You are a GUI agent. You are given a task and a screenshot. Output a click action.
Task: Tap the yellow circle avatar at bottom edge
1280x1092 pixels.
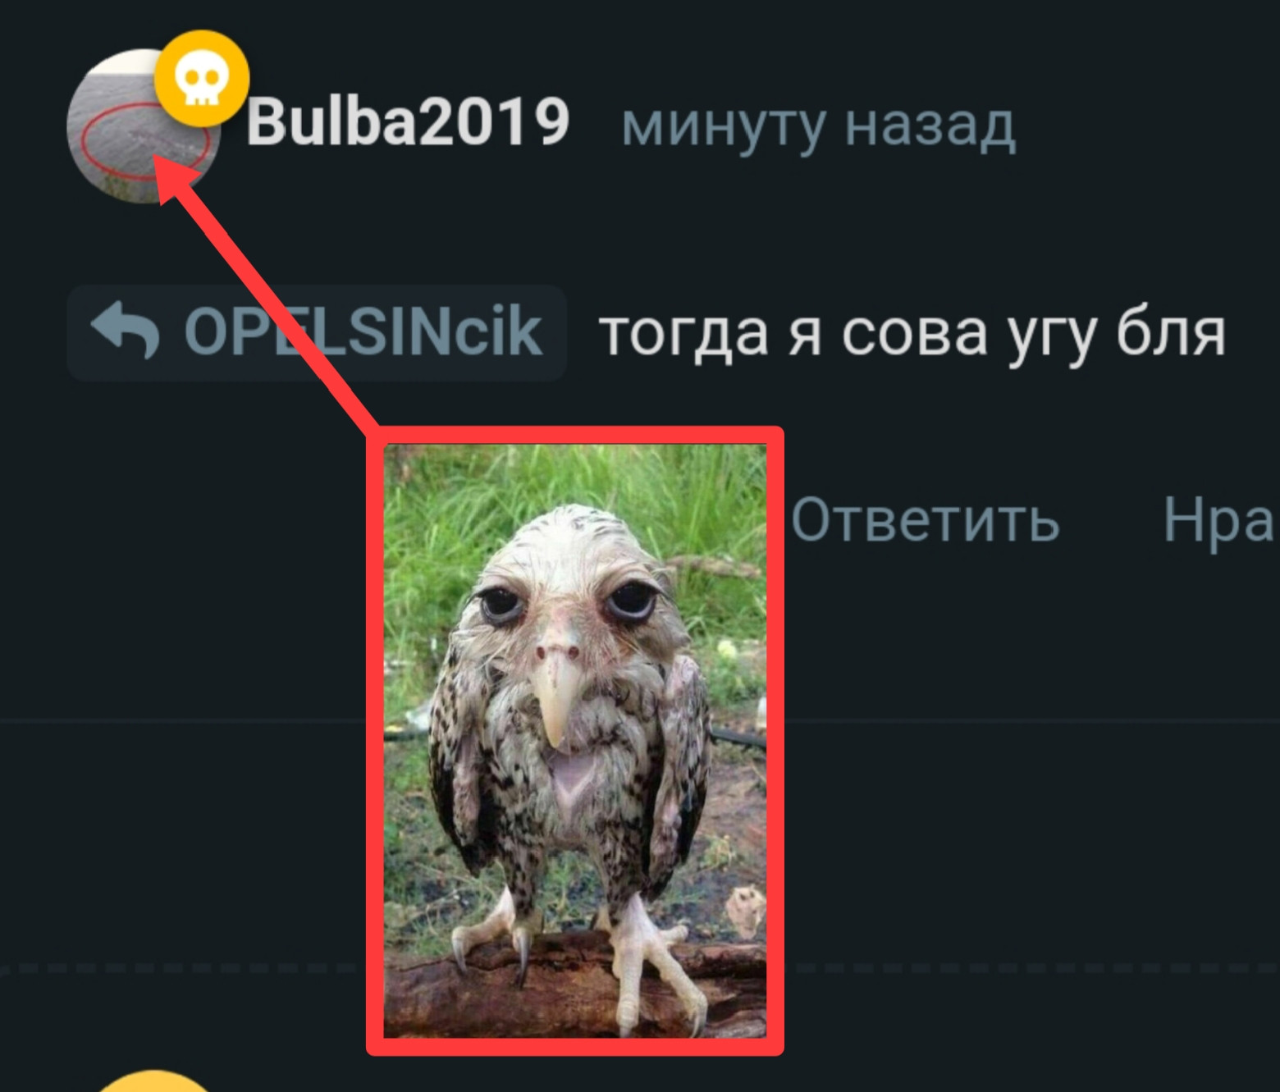(153, 1081)
